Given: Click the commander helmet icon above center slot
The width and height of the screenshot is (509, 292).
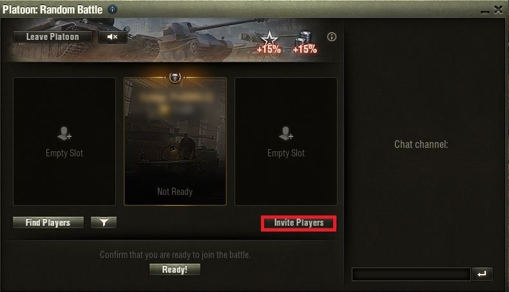Looking at the screenshot, I should click(x=175, y=77).
